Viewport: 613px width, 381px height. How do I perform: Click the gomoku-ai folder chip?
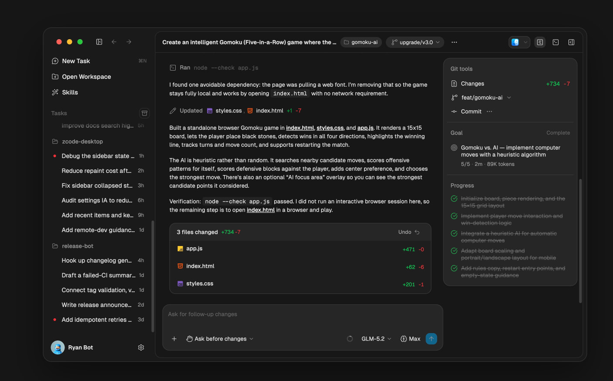point(361,42)
